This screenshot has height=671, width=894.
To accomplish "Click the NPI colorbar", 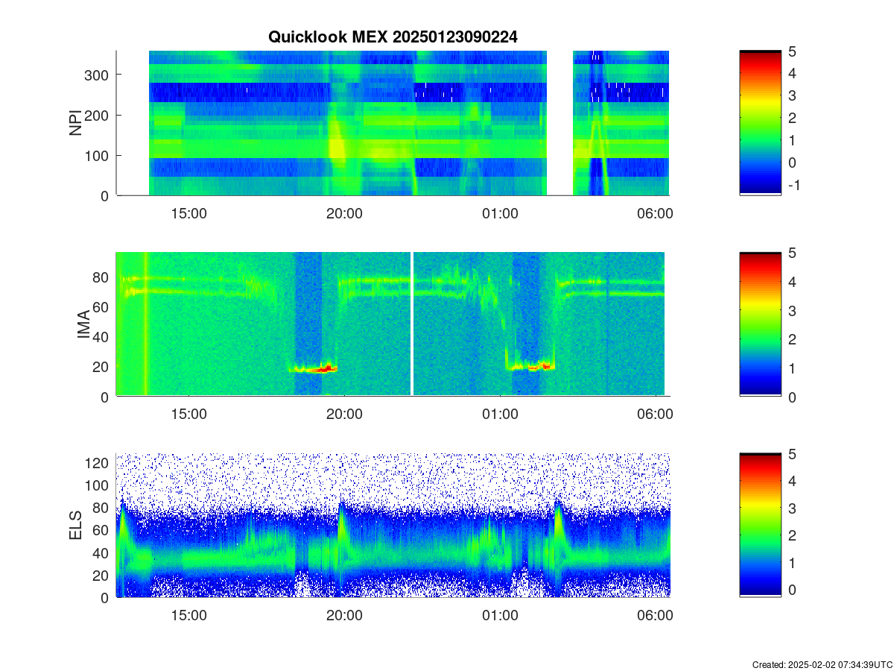I will (x=760, y=123).
